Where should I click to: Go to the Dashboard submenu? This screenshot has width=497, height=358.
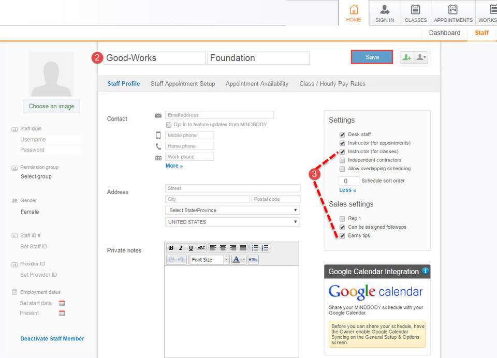445,33
